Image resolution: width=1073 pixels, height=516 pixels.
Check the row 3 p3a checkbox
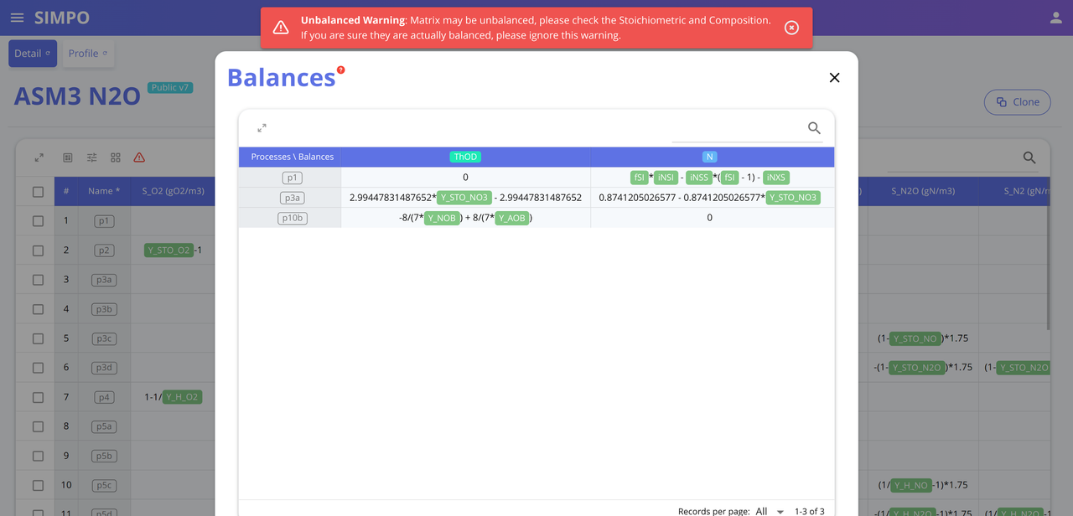click(x=38, y=280)
